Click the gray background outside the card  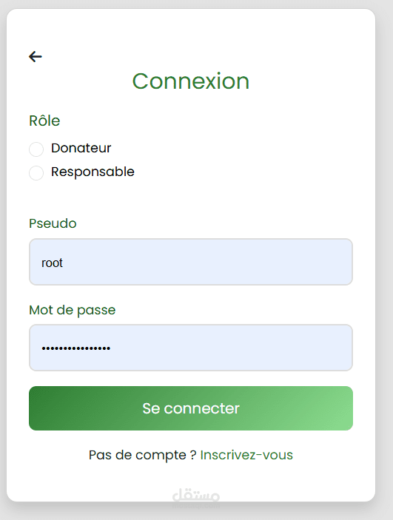tap(384, 266)
